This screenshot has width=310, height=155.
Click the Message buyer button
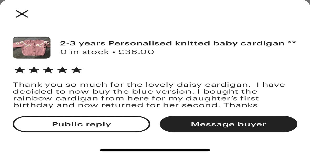228,124
